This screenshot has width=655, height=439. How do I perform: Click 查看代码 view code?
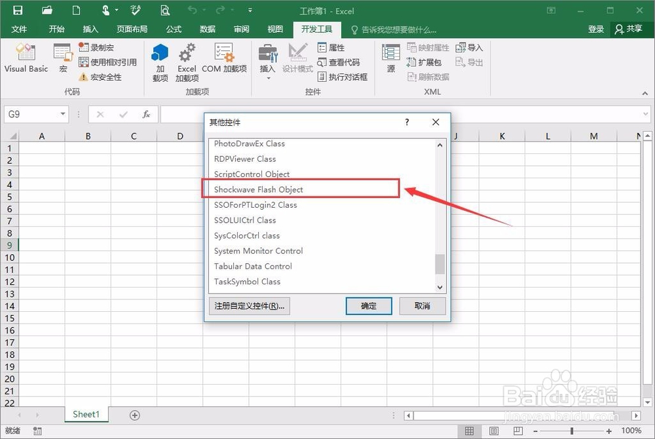[339, 62]
